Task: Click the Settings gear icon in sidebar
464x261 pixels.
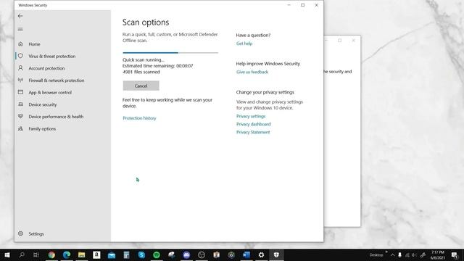Action: point(20,233)
